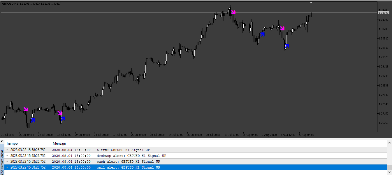
Task: Select the blue up arrow at the 4 Aug low
Action: 287,46
